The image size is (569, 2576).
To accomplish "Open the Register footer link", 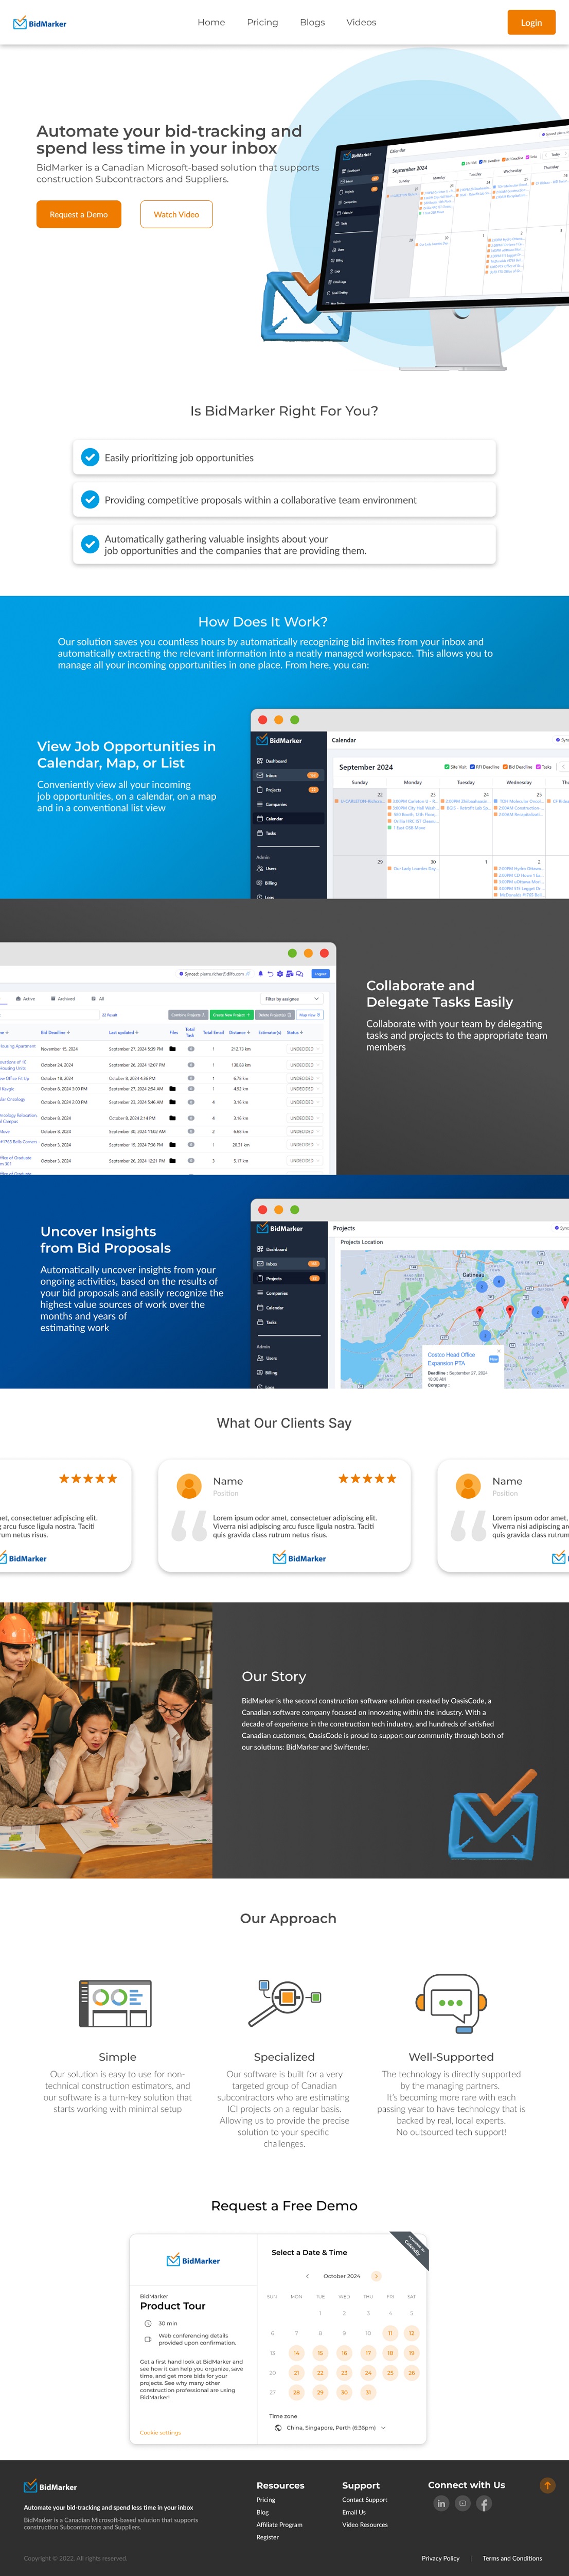I will point(268,2537).
